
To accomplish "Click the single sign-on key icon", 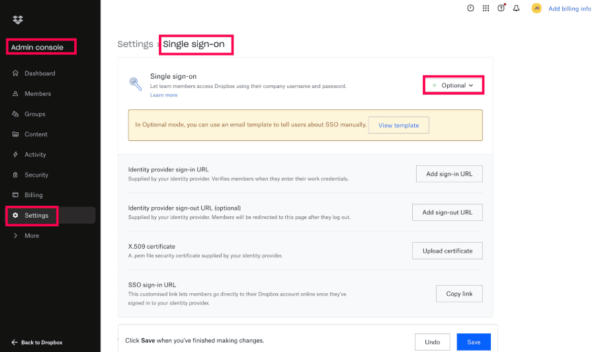I will coord(136,83).
